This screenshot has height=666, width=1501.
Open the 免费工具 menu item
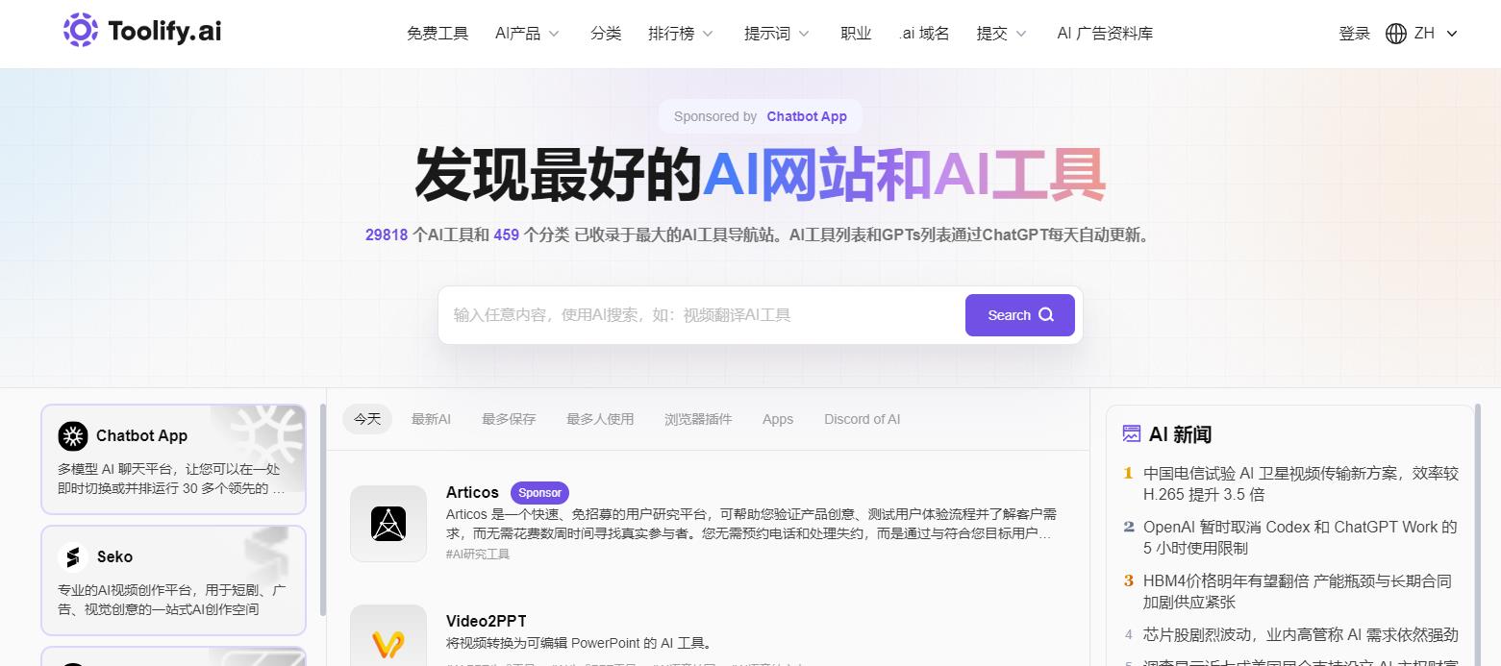pos(438,34)
